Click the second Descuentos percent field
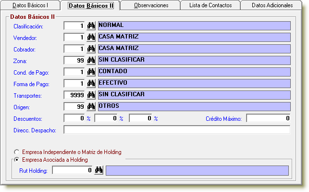The height and width of the screenshot is (192, 309). click(x=106, y=118)
